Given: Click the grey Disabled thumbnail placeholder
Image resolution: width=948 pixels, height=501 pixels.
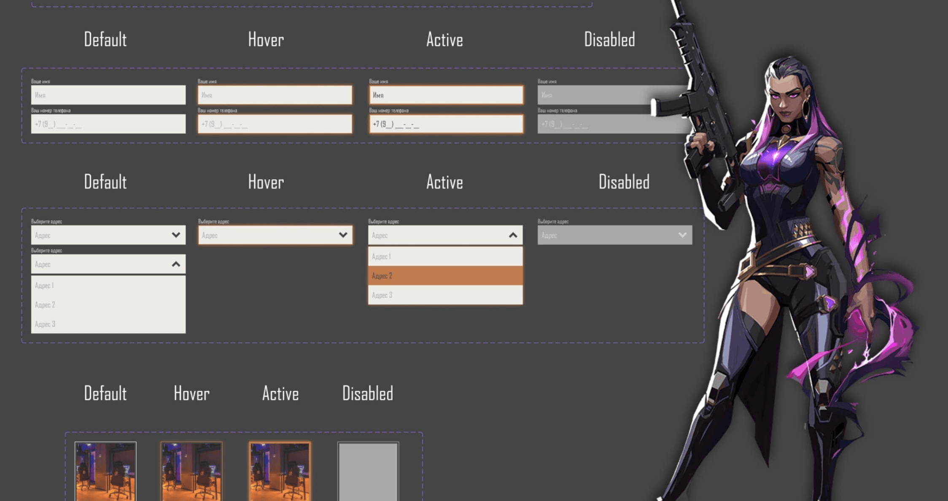Looking at the screenshot, I should pos(368,471).
